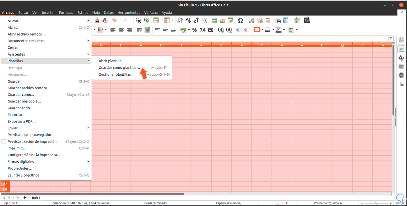Select Guardar como plantilla in submenu
407x206 pixels.
point(119,68)
